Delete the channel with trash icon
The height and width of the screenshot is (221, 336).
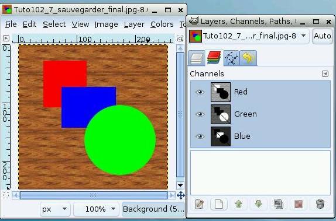320,204
